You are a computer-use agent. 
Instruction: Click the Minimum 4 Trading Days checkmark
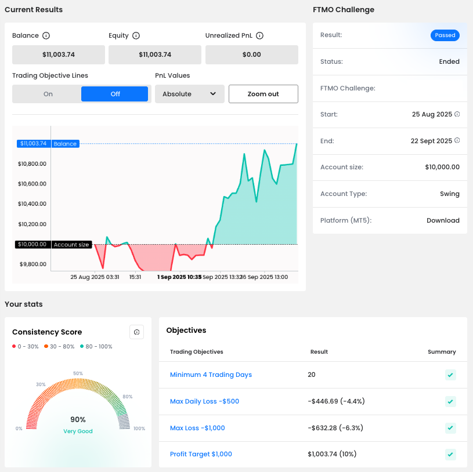[x=450, y=375]
